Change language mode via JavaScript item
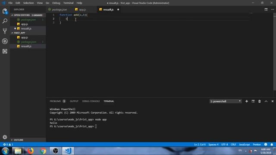276x155 pixels. pos(245,145)
